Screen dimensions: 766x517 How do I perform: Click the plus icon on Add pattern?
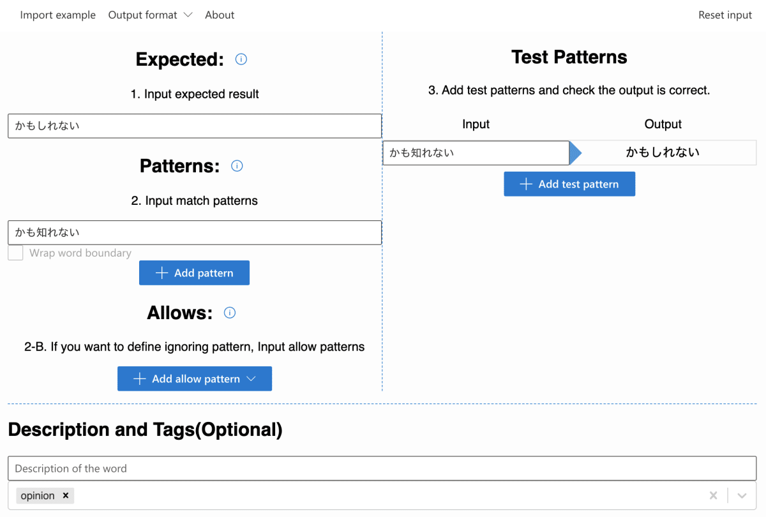162,273
